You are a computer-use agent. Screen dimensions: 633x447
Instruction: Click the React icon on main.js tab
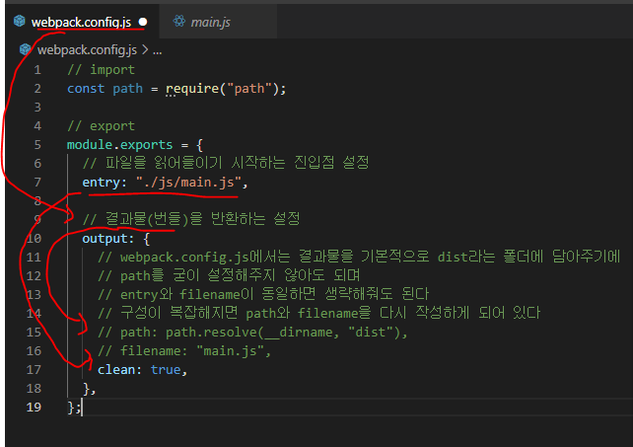click(179, 21)
